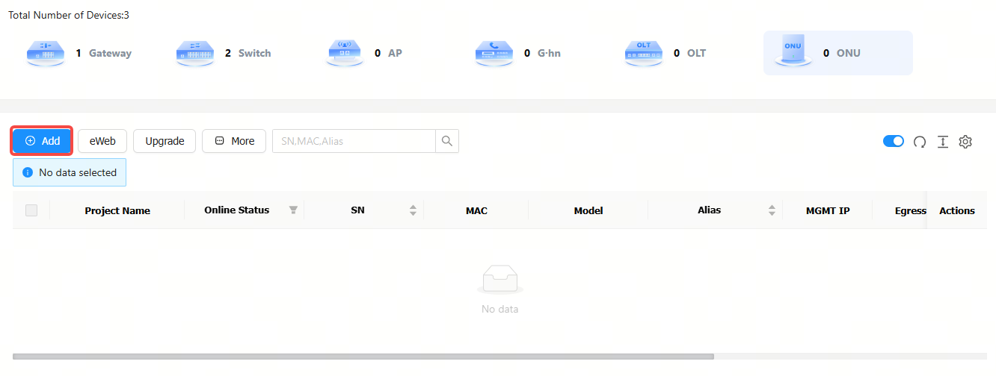
Task: Click the horizontal scrollbar under the table
Action: point(363,357)
